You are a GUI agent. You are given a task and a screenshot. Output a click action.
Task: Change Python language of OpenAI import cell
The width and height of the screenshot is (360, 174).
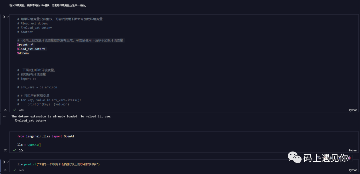[353, 150]
